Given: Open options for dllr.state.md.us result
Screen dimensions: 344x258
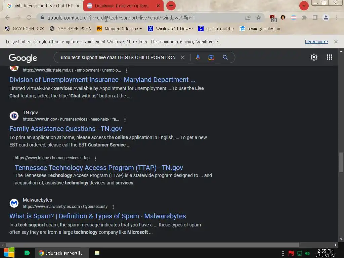Looking at the screenshot, I should click(x=127, y=71).
